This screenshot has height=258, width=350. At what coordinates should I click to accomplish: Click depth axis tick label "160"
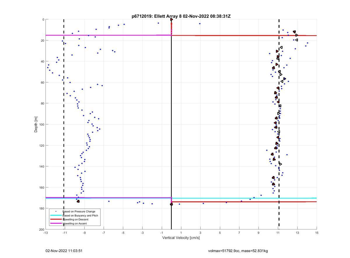click(41, 187)
